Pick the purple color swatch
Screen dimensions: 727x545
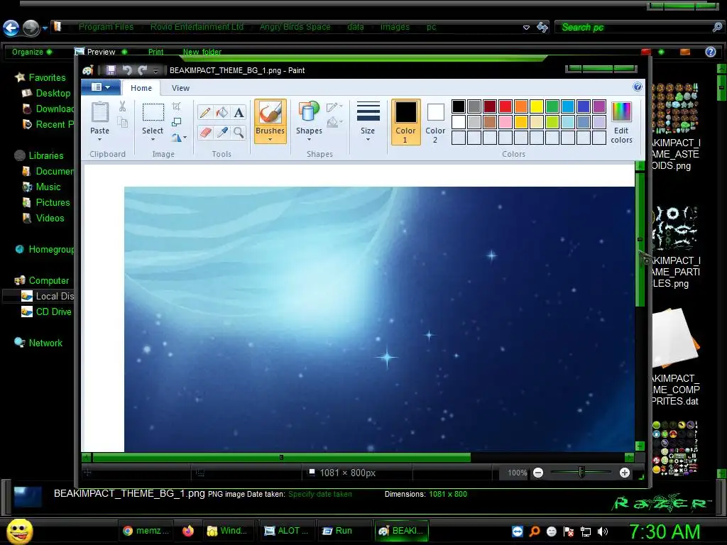click(x=599, y=106)
